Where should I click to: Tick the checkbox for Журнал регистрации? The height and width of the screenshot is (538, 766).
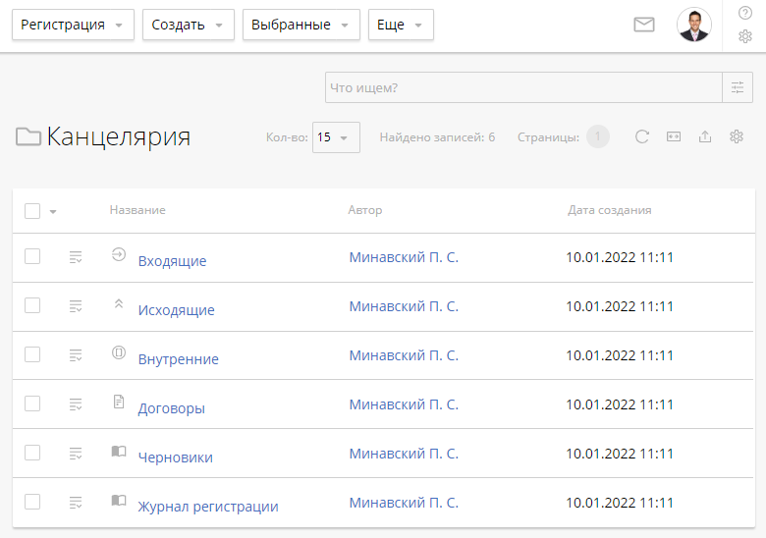click(32, 502)
